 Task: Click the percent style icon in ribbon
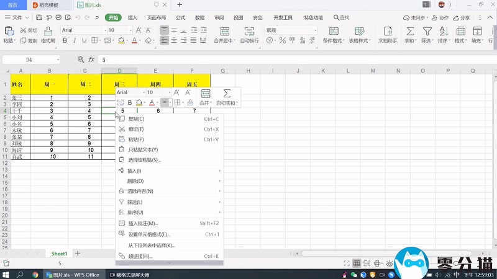coord(283,41)
